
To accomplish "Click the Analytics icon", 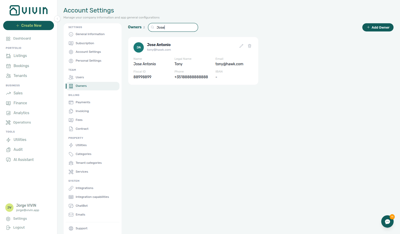I will [x=8, y=113].
